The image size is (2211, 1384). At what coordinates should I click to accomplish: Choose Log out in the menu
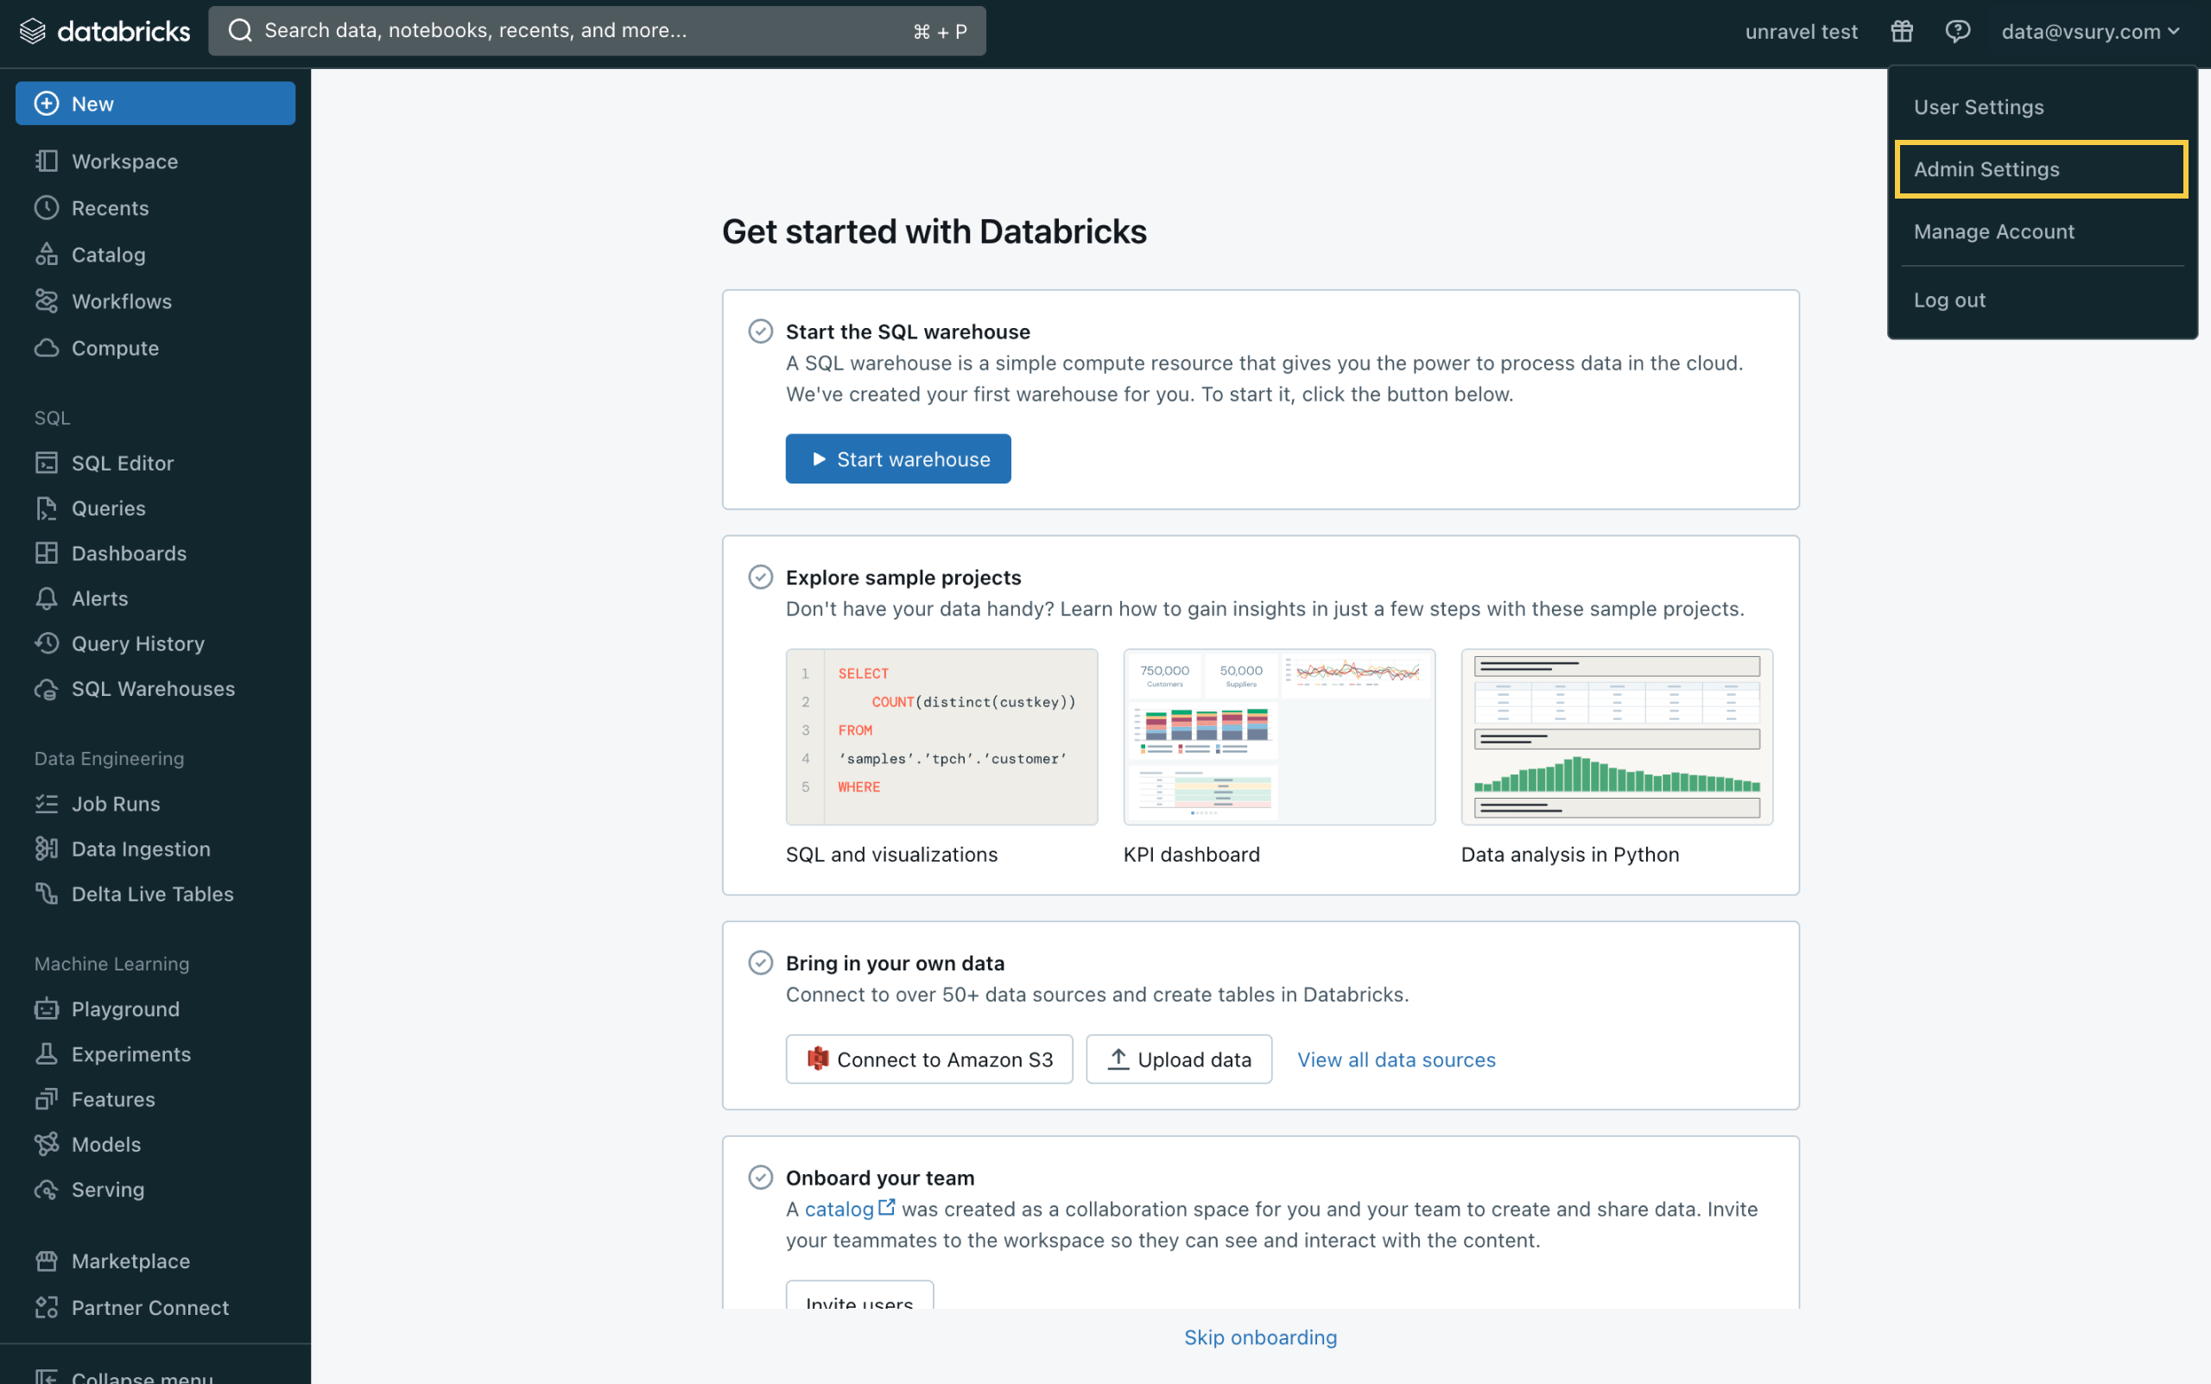2042,300
